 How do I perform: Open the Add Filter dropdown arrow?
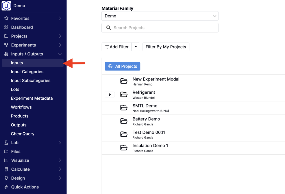pos(136,47)
